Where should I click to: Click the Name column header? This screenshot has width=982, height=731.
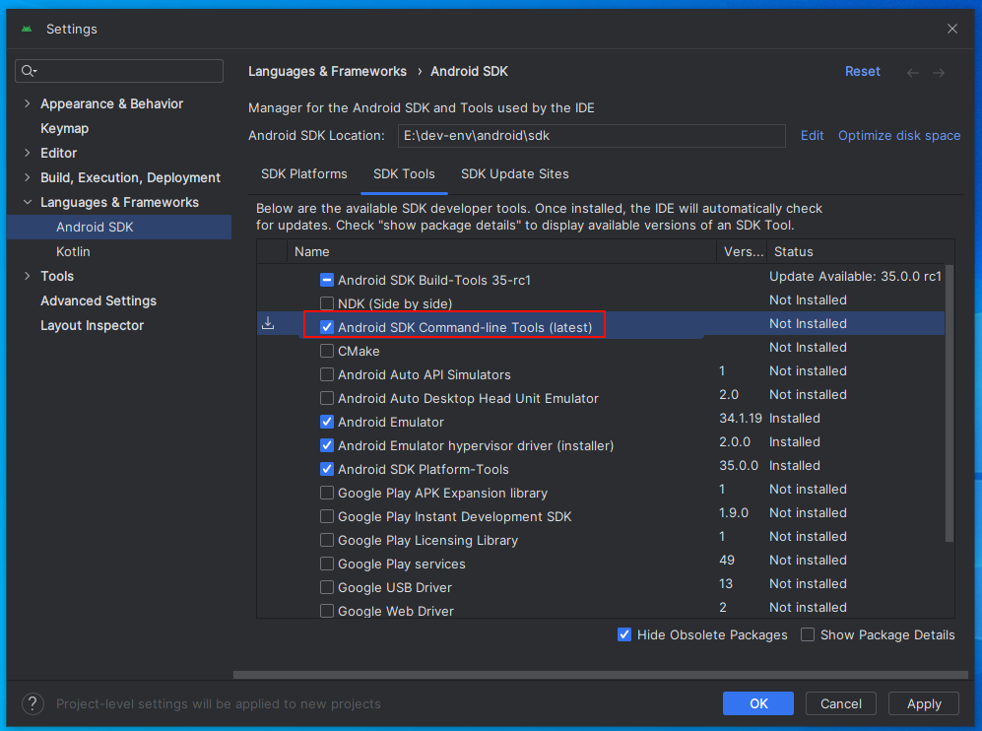501,252
